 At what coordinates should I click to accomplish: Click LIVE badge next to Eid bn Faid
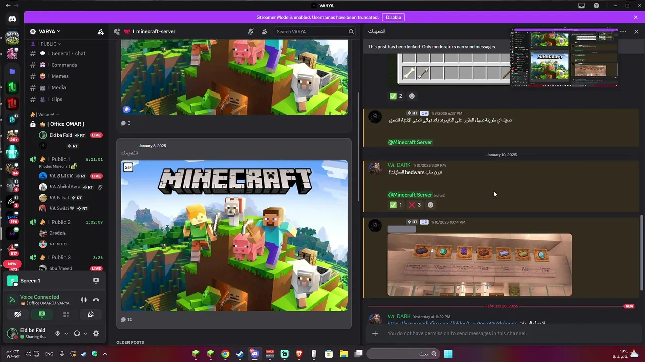pyautogui.click(x=96, y=135)
